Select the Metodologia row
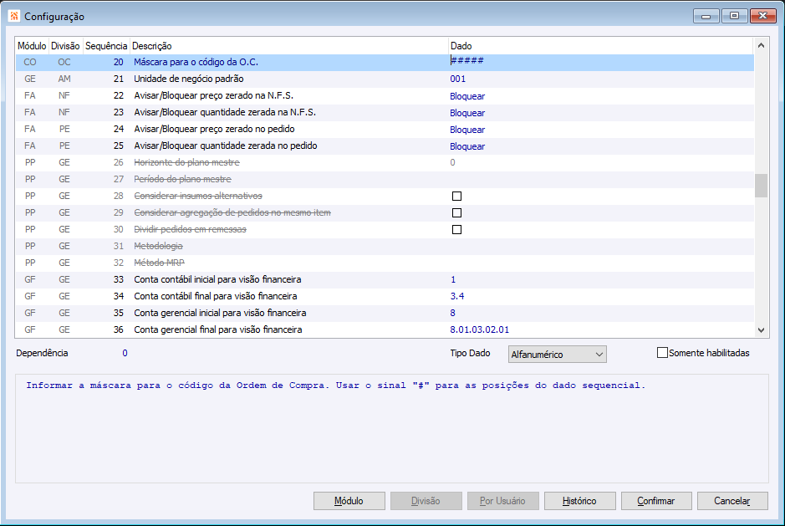 [x=385, y=246]
